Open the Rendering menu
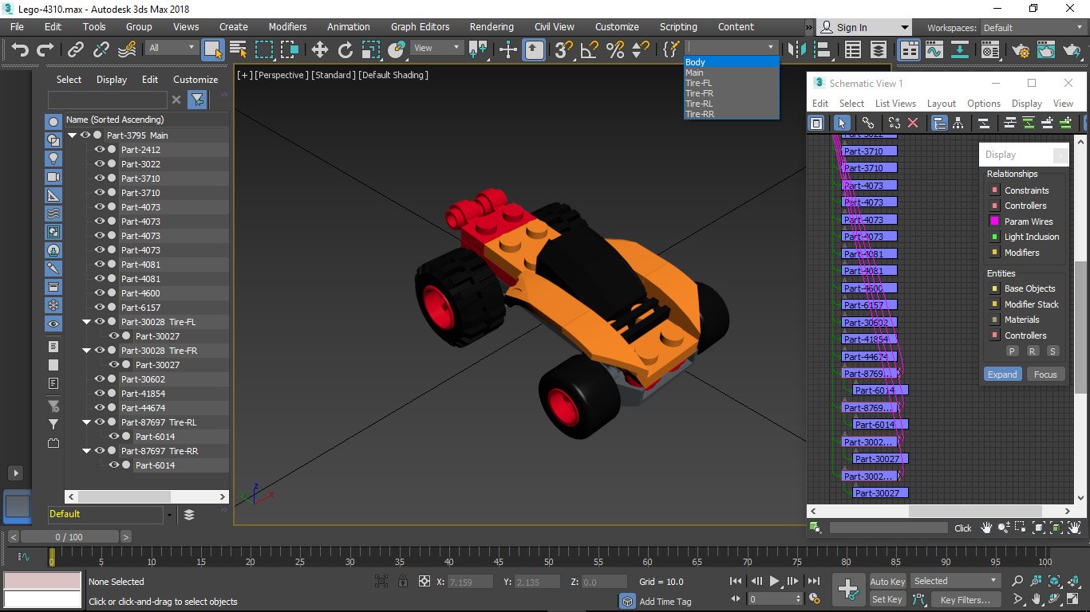Screen dimensions: 1090x612 coord(491,26)
